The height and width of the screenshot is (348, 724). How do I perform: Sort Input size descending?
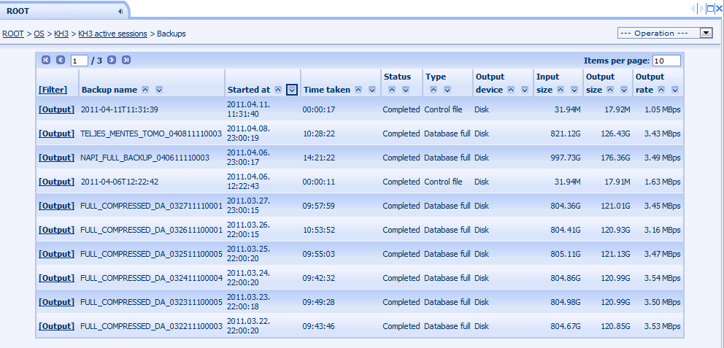[574, 90]
